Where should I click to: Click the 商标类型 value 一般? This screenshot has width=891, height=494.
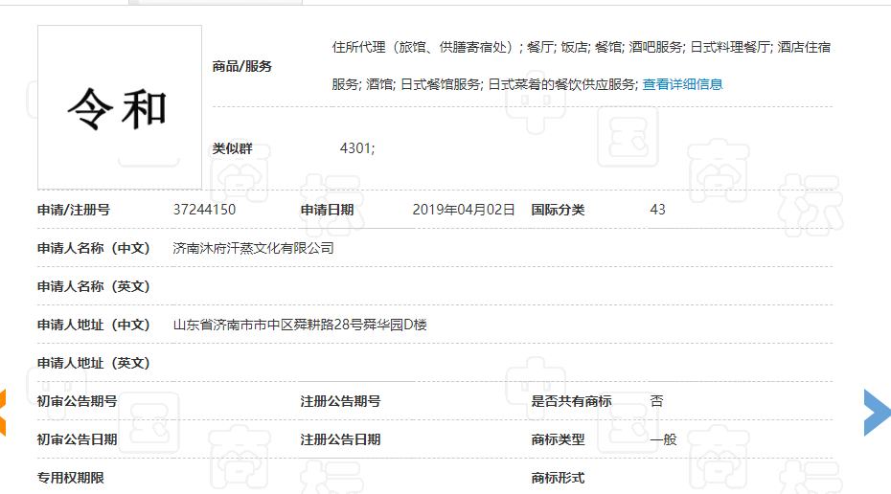pyautogui.click(x=663, y=439)
